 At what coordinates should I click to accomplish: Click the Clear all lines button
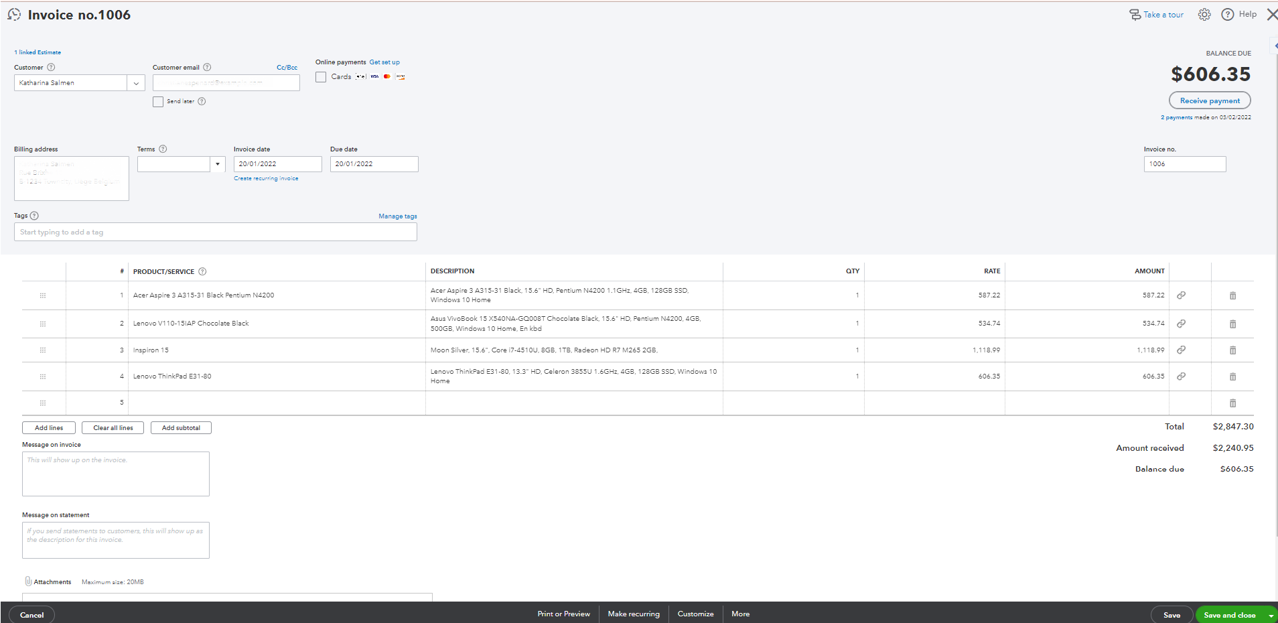point(113,427)
